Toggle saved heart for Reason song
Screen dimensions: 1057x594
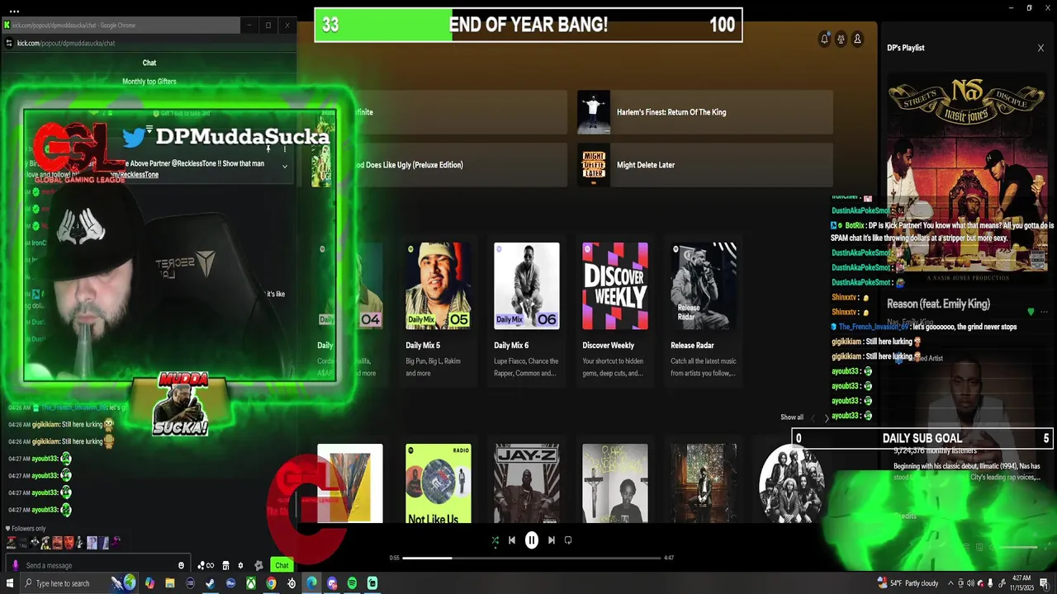[1031, 312]
